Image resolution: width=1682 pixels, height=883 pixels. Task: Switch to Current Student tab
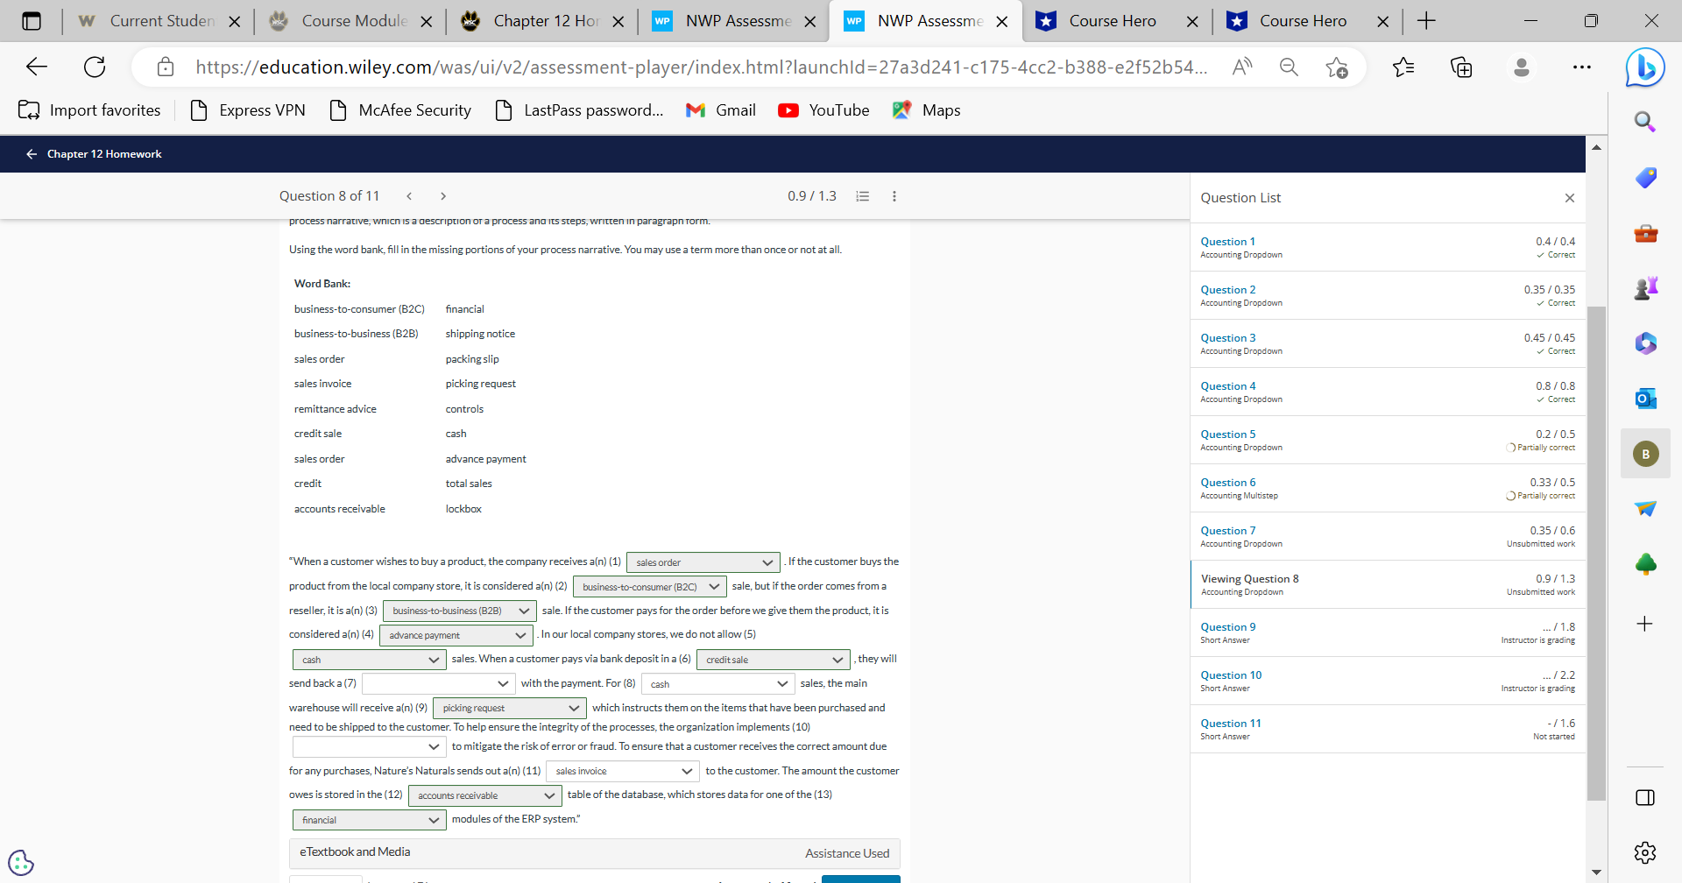[159, 21]
